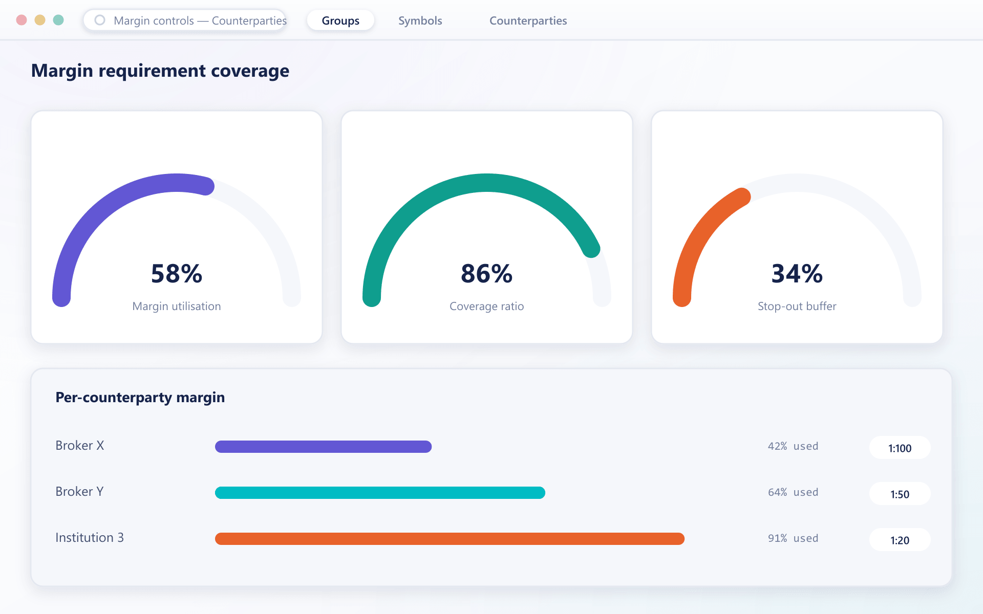
Task: Select the 86% Coverage ratio gauge
Action: tap(487, 227)
